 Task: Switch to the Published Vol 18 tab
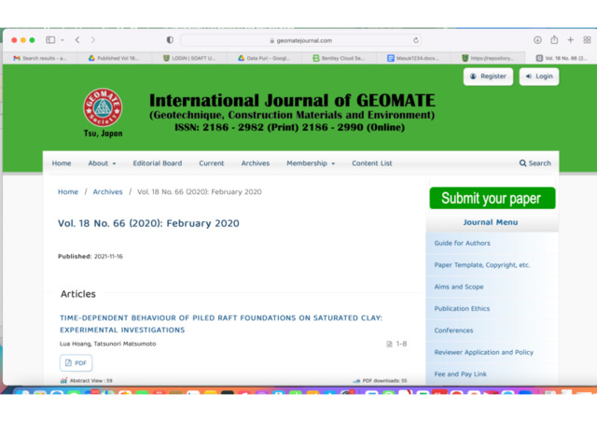coord(114,58)
